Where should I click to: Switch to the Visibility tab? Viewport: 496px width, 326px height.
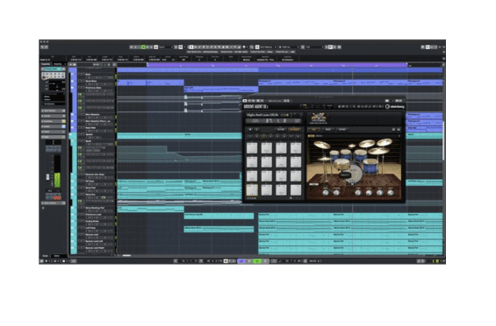click(x=58, y=64)
